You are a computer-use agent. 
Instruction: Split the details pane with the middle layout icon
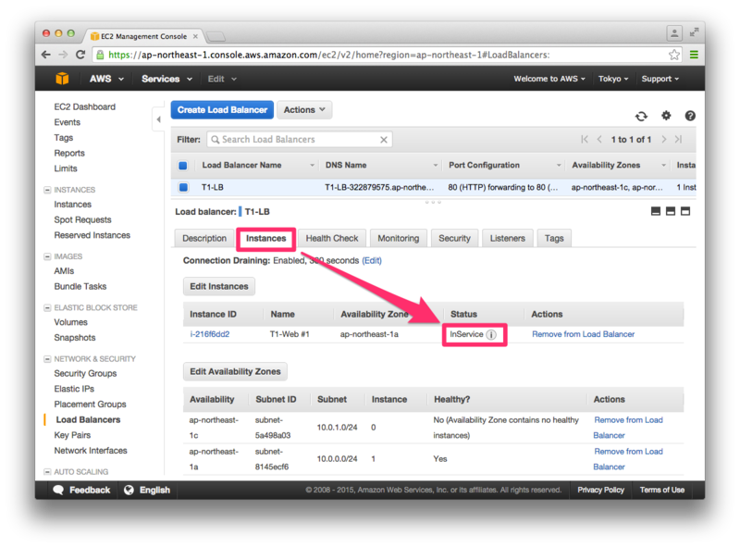click(x=670, y=211)
